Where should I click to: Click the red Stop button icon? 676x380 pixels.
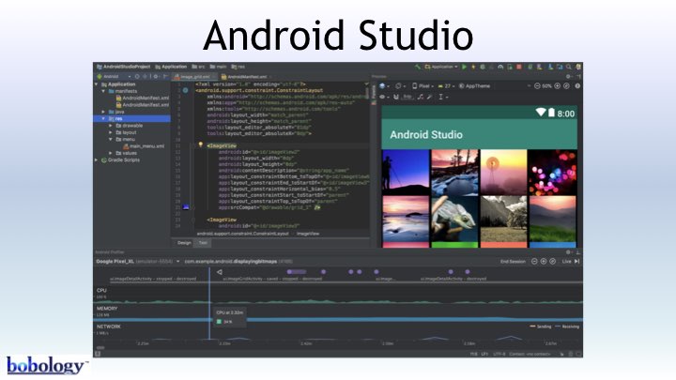click(519, 67)
